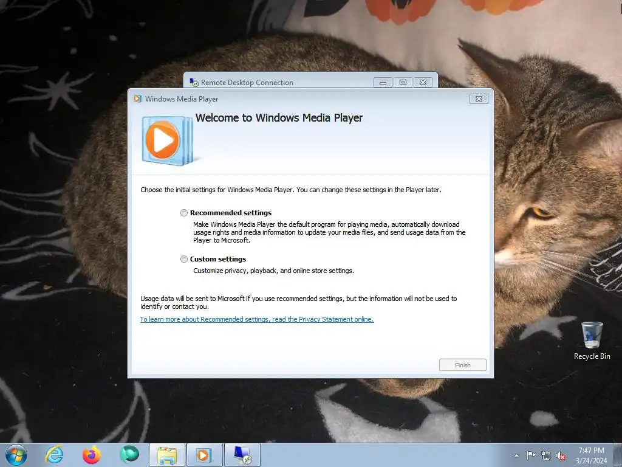Maximize the Remote Desktop Connection window
Image resolution: width=622 pixels, height=467 pixels.
[403, 83]
